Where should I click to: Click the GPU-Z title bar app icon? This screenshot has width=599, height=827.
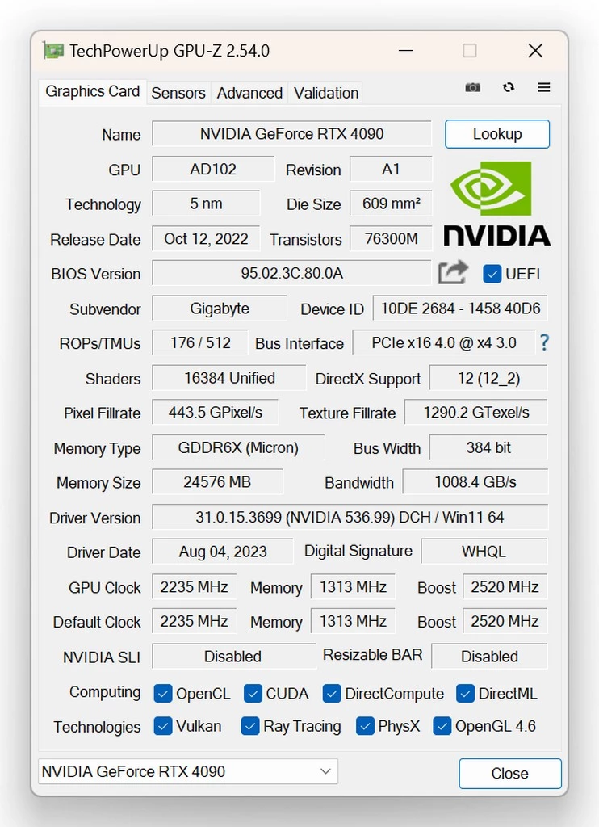coord(53,51)
